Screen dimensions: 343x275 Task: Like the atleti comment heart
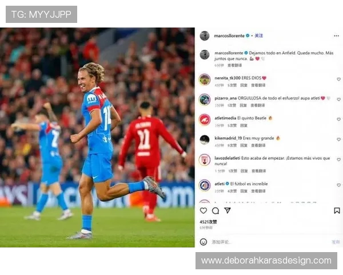coord(338,185)
